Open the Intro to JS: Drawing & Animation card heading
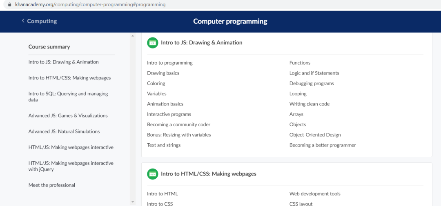441x206 pixels. tap(202, 43)
